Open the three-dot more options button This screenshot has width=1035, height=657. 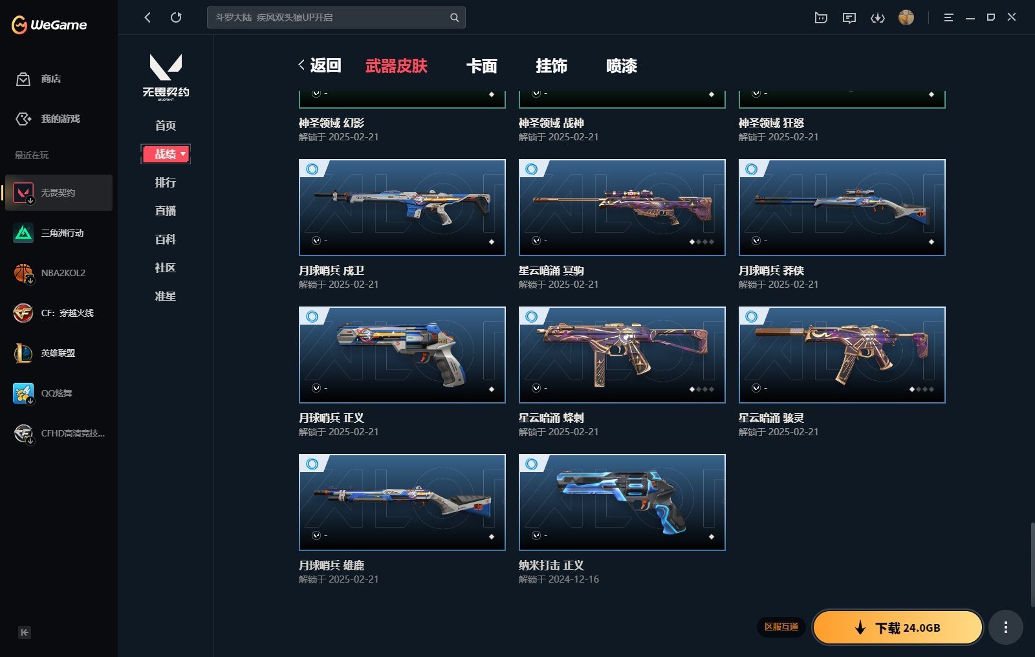(x=1005, y=627)
